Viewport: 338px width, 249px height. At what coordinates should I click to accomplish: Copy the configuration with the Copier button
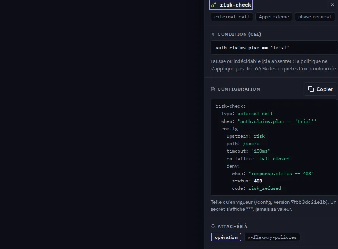click(x=320, y=89)
